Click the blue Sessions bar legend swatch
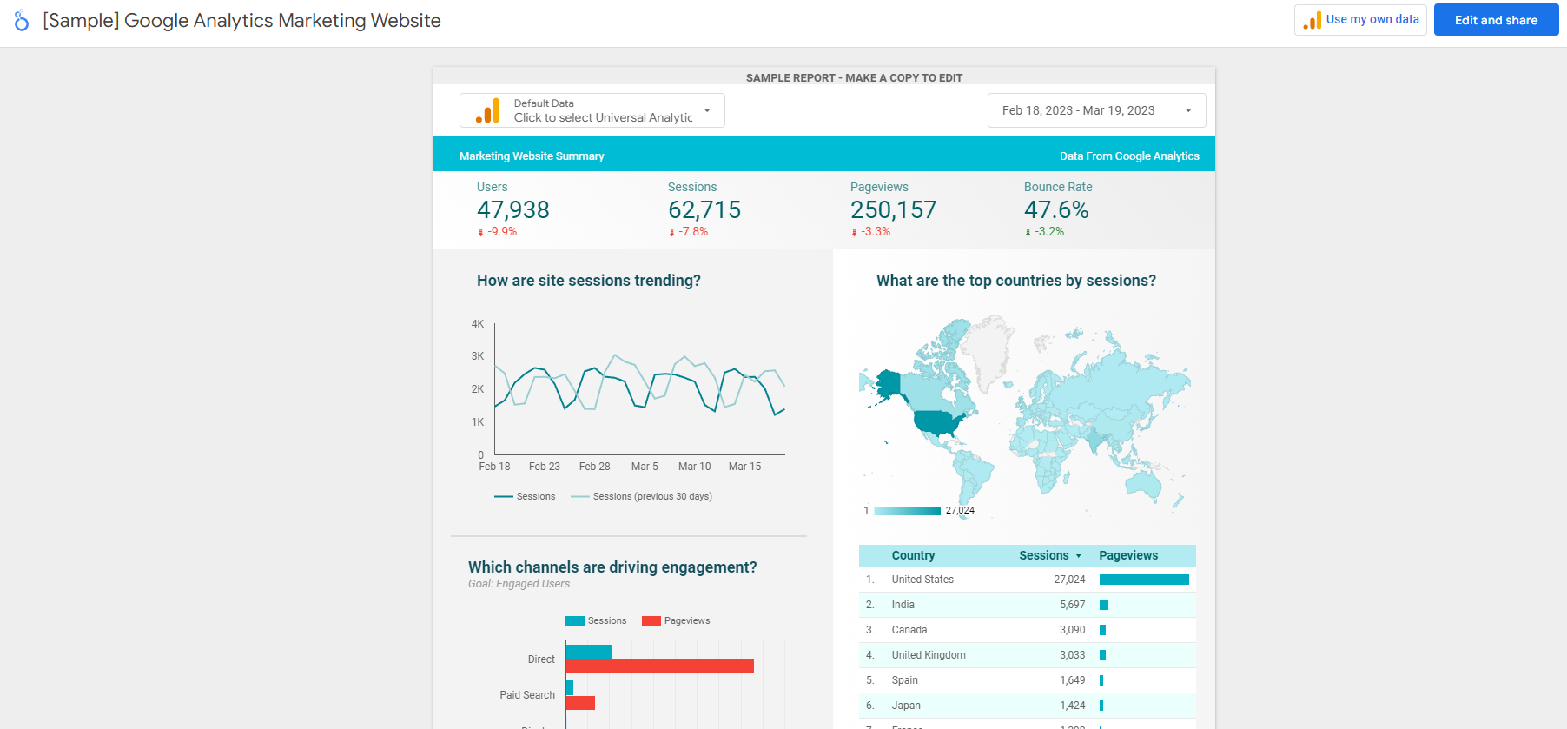This screenshot has height=729, width=1567. coord(575,621)
